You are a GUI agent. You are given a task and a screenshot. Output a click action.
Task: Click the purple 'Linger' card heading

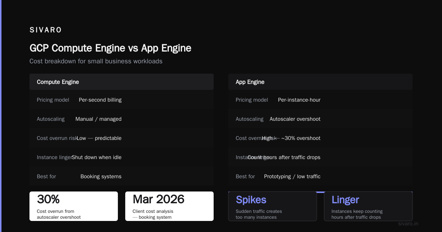click(345, 200)
